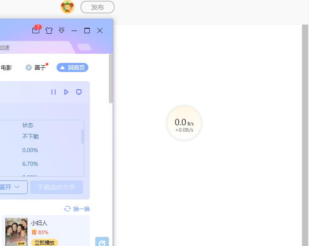Click the floating refresh icon at bottom
The width and height of the screenshot is (309, 246).
coord(102,242)
